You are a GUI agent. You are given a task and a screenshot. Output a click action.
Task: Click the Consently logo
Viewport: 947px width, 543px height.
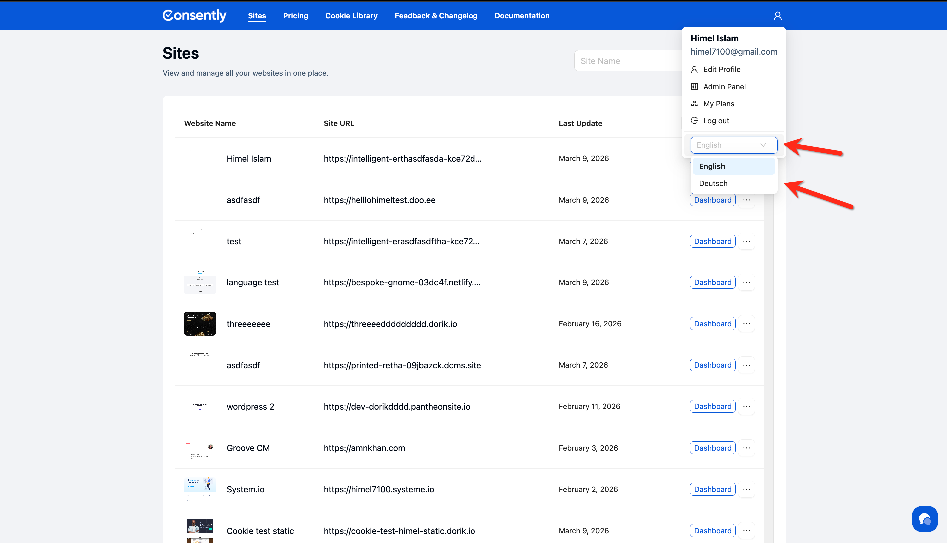(194, 16)
